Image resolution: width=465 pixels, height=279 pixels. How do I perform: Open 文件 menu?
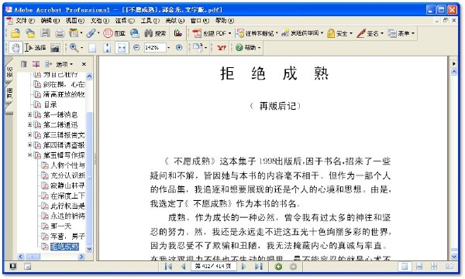(x=26, y=20)
